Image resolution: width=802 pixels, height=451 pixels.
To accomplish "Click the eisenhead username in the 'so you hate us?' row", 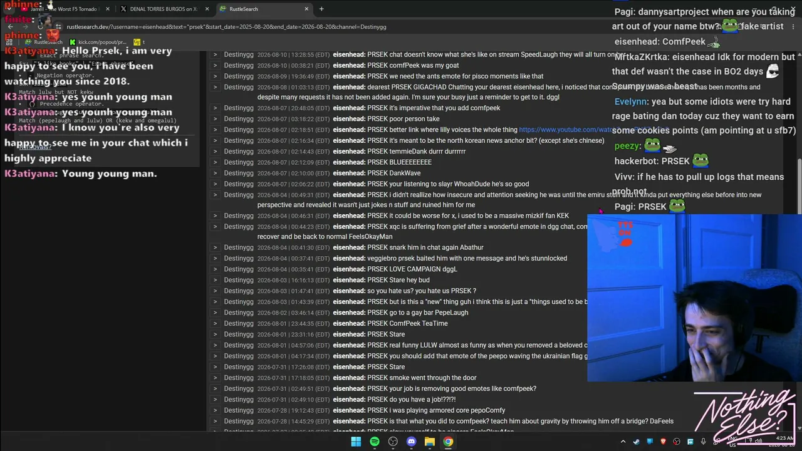I will pyautogui.click(x=348, y=291).
